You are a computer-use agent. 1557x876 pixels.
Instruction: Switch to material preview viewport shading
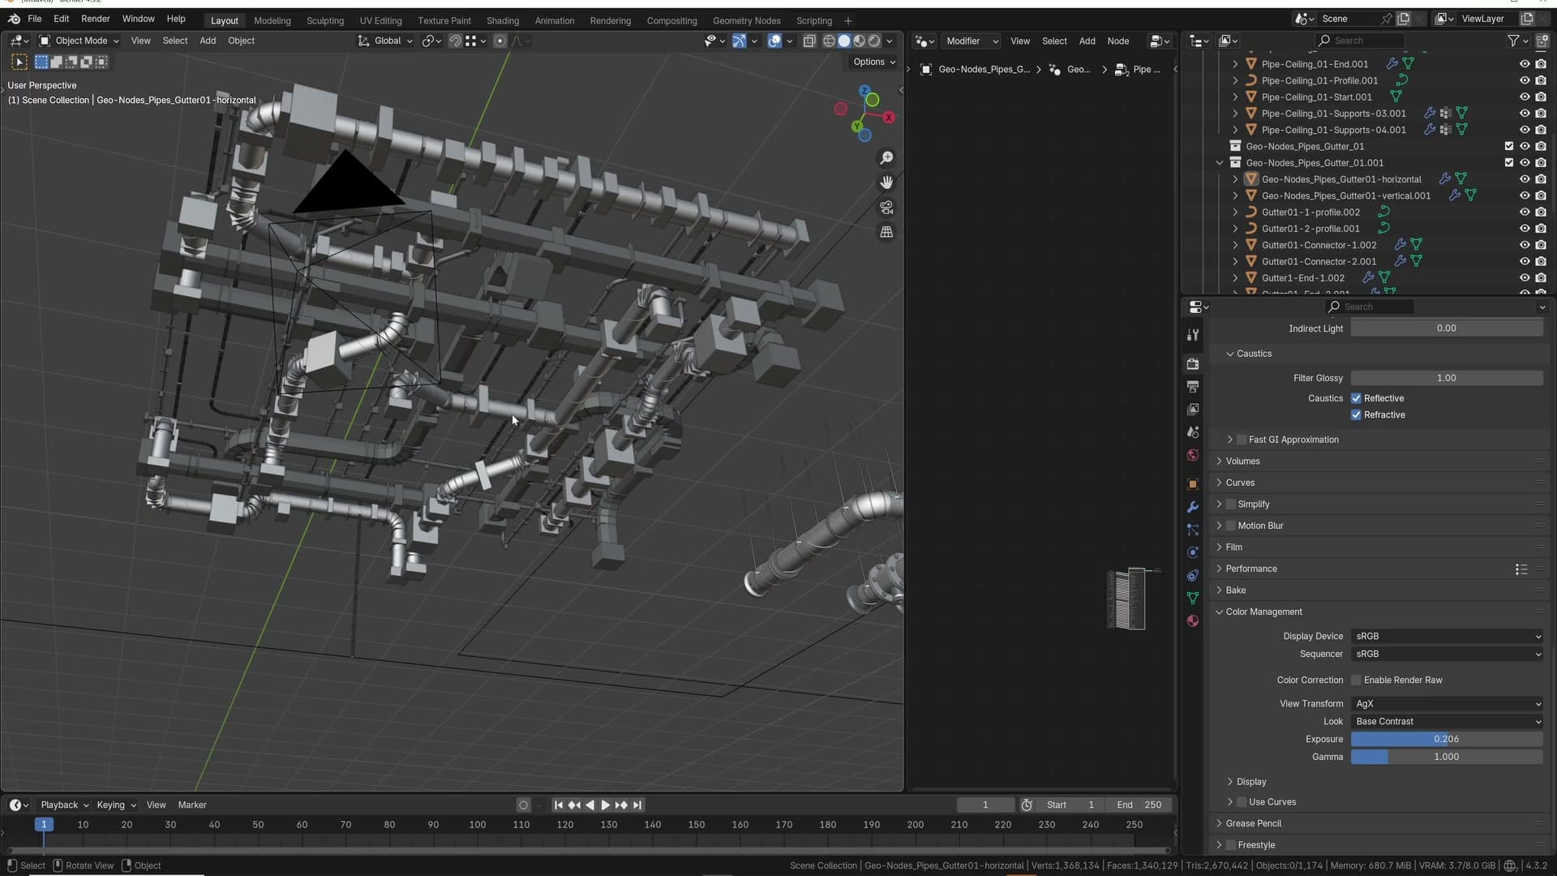coord(860,41)
